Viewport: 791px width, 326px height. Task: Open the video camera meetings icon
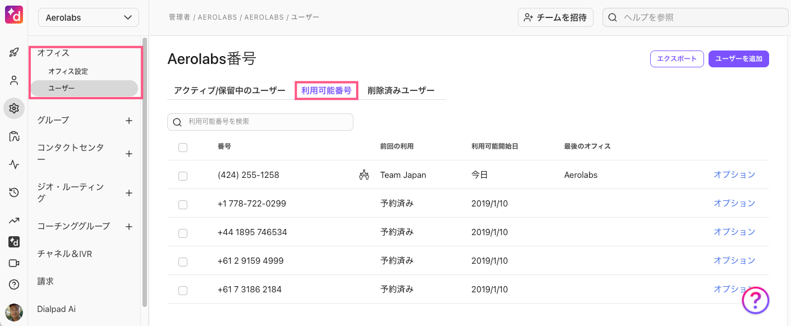(14, 263)
